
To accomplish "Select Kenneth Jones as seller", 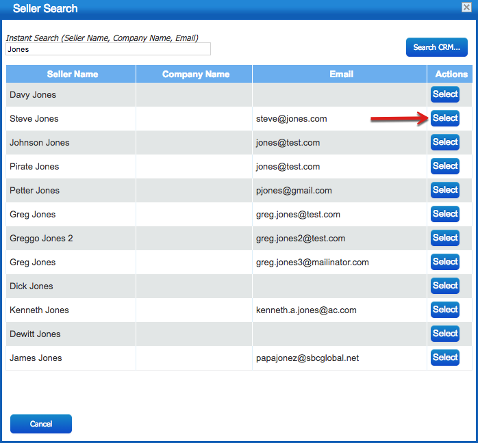I will 444,310.
